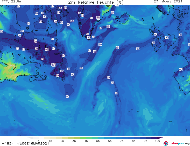Click Iceland on the humidity map

point(122,19)
